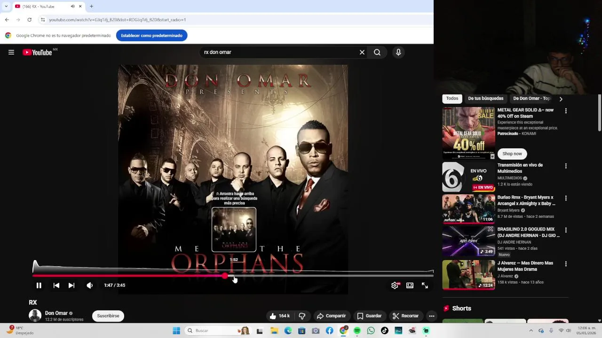The image size is (602, 338).
Task: Click the Shop now ad button
Action: [512, 154]
